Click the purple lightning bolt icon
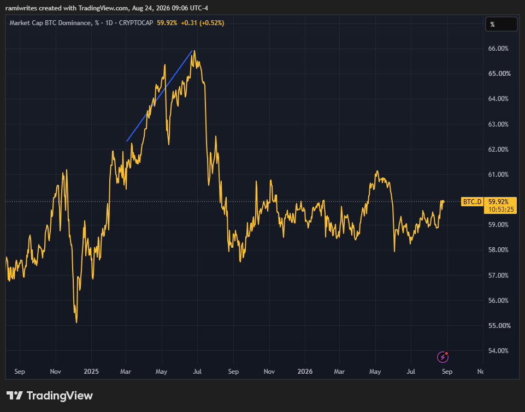525x412 pixels. (x=443, y=357)
